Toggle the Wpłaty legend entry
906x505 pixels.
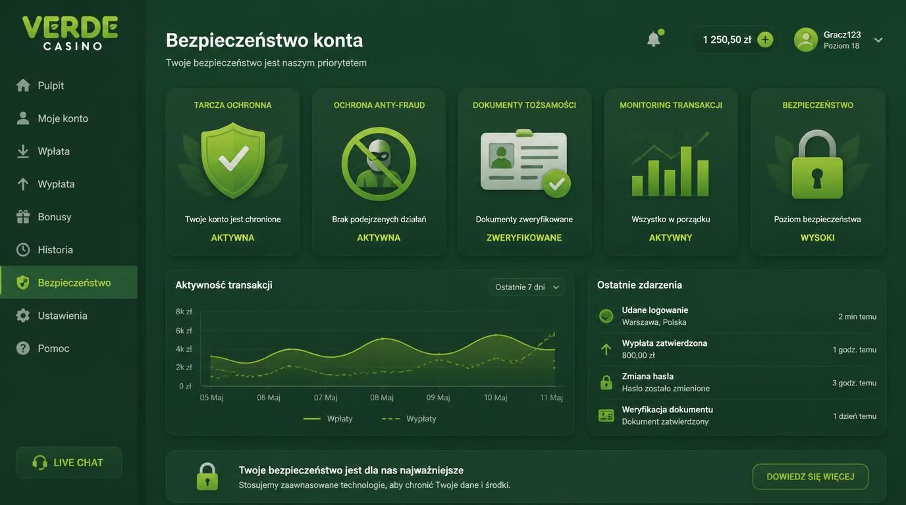(328, 419)
